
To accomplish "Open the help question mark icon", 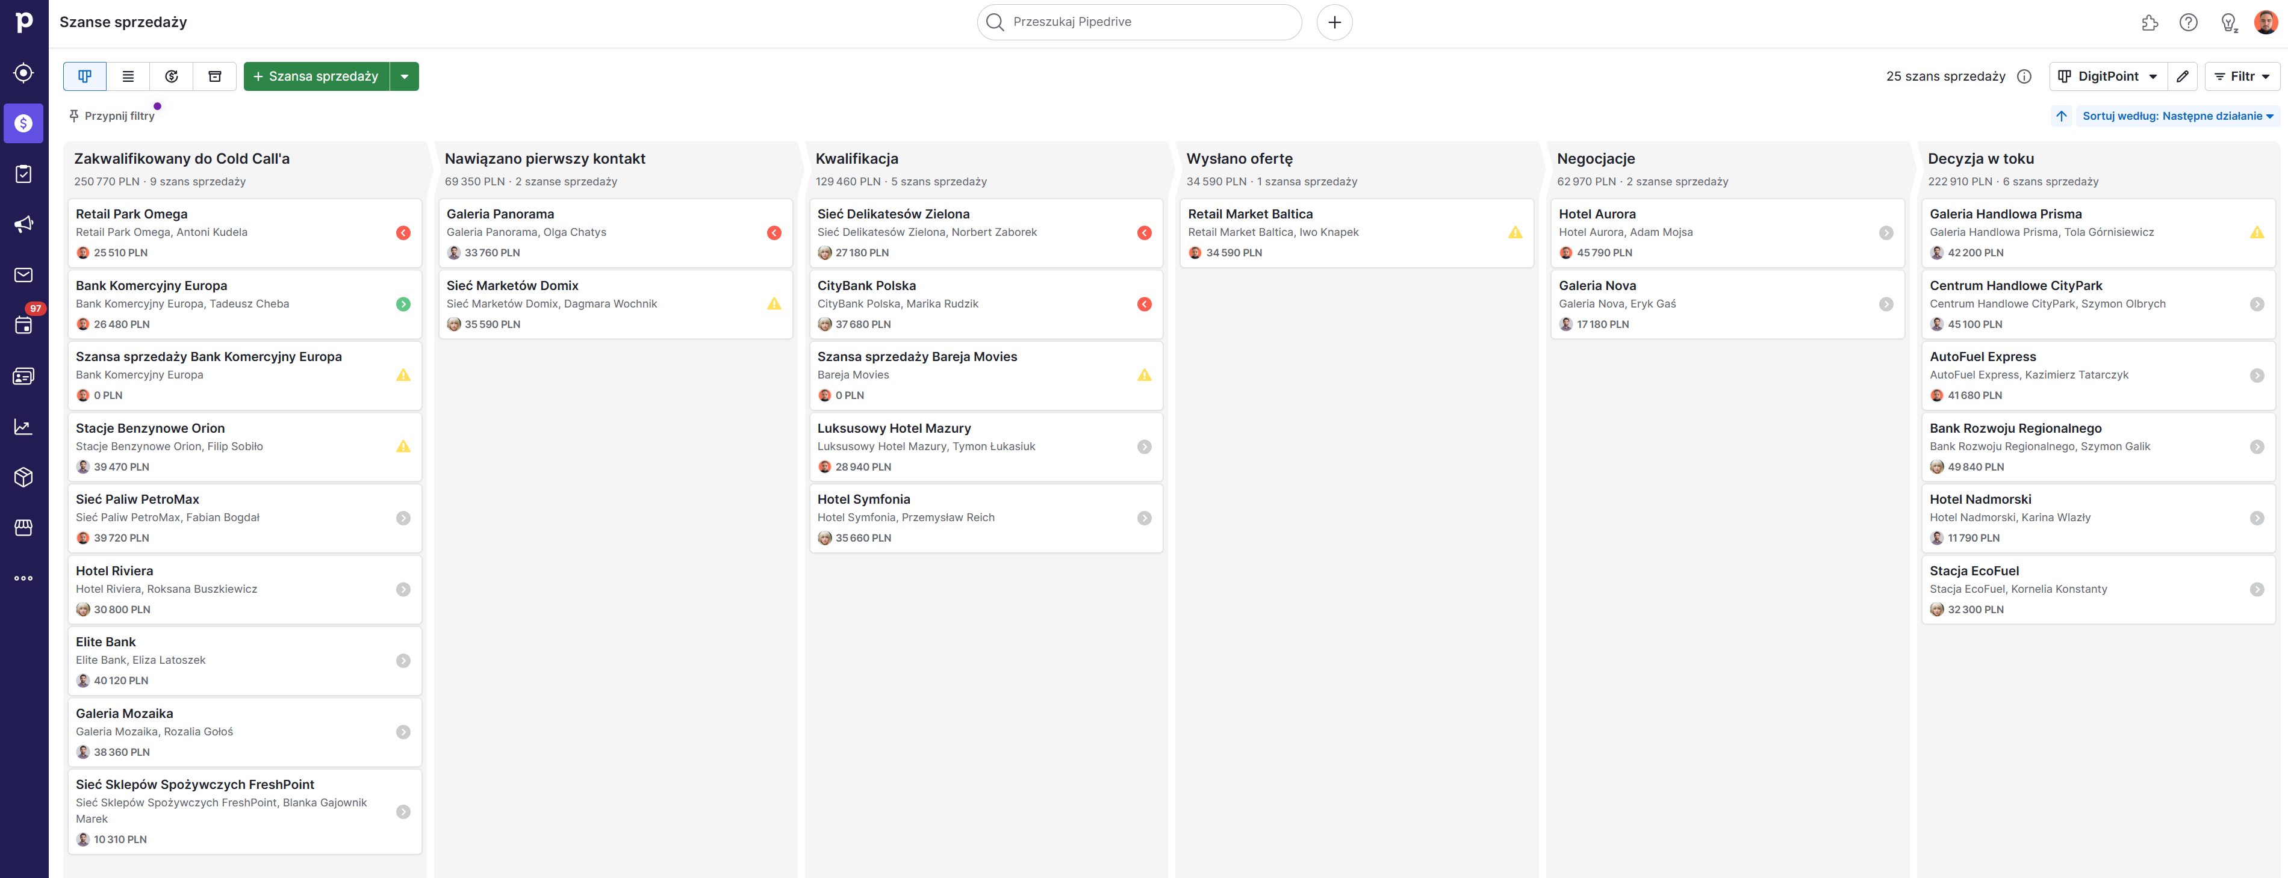I will pos(2189,22).
